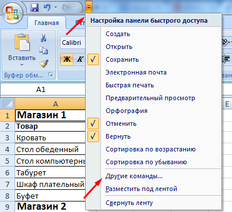Image resolution: width=232 pixels, height=212 pixels.
Task: Select cell with Магазин 1
Action: coord(50,115)
